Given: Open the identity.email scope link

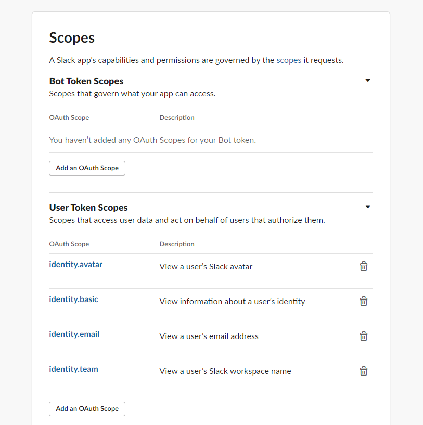Looking at the screenshot, I should click(74, 334).
